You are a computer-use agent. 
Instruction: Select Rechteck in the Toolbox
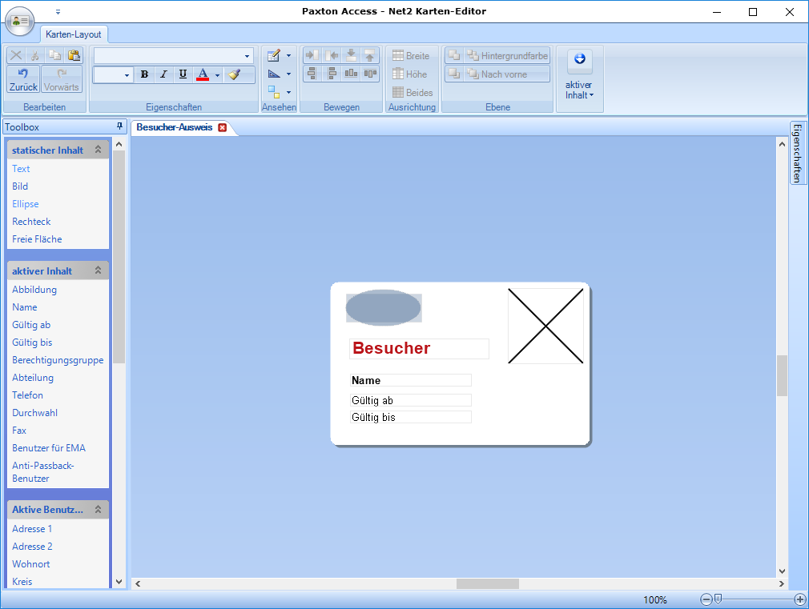31,222
